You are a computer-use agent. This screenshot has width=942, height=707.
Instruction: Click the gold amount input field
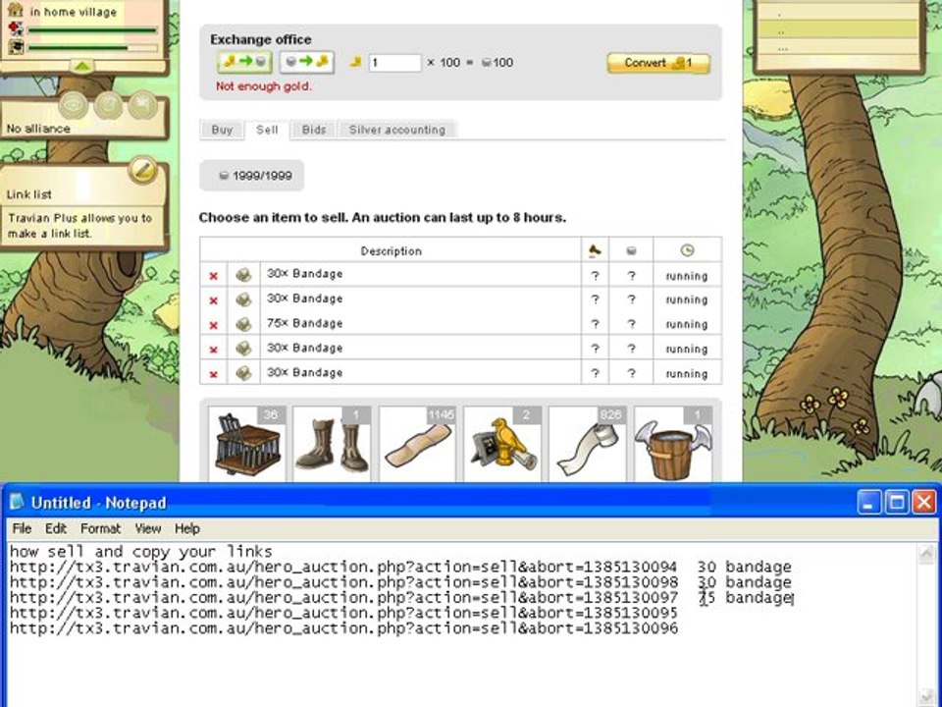pyautogui.click(x=394, y=63)
